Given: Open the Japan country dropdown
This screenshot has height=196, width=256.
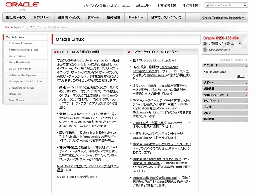Looking at the screenshot, I should [127, 6].
